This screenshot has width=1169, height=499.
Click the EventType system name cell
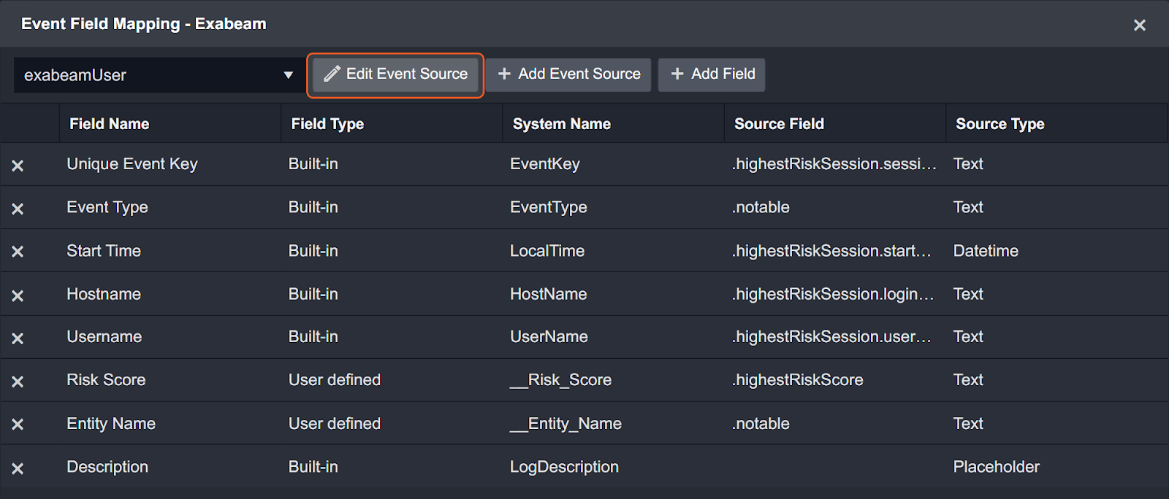click(x=549, y=207)
